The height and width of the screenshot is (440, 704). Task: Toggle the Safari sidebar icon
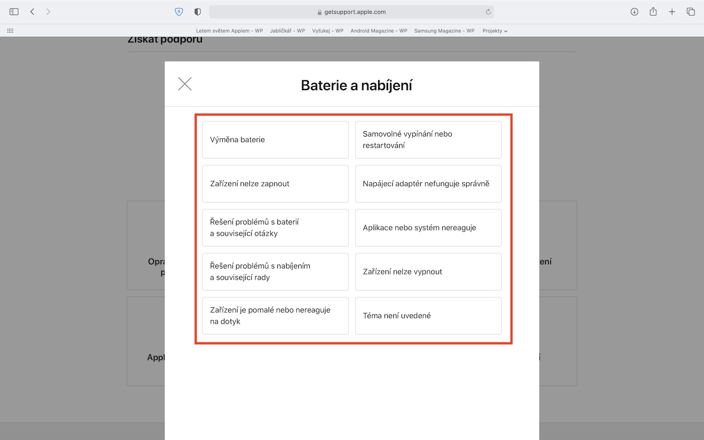coord(14,12)
